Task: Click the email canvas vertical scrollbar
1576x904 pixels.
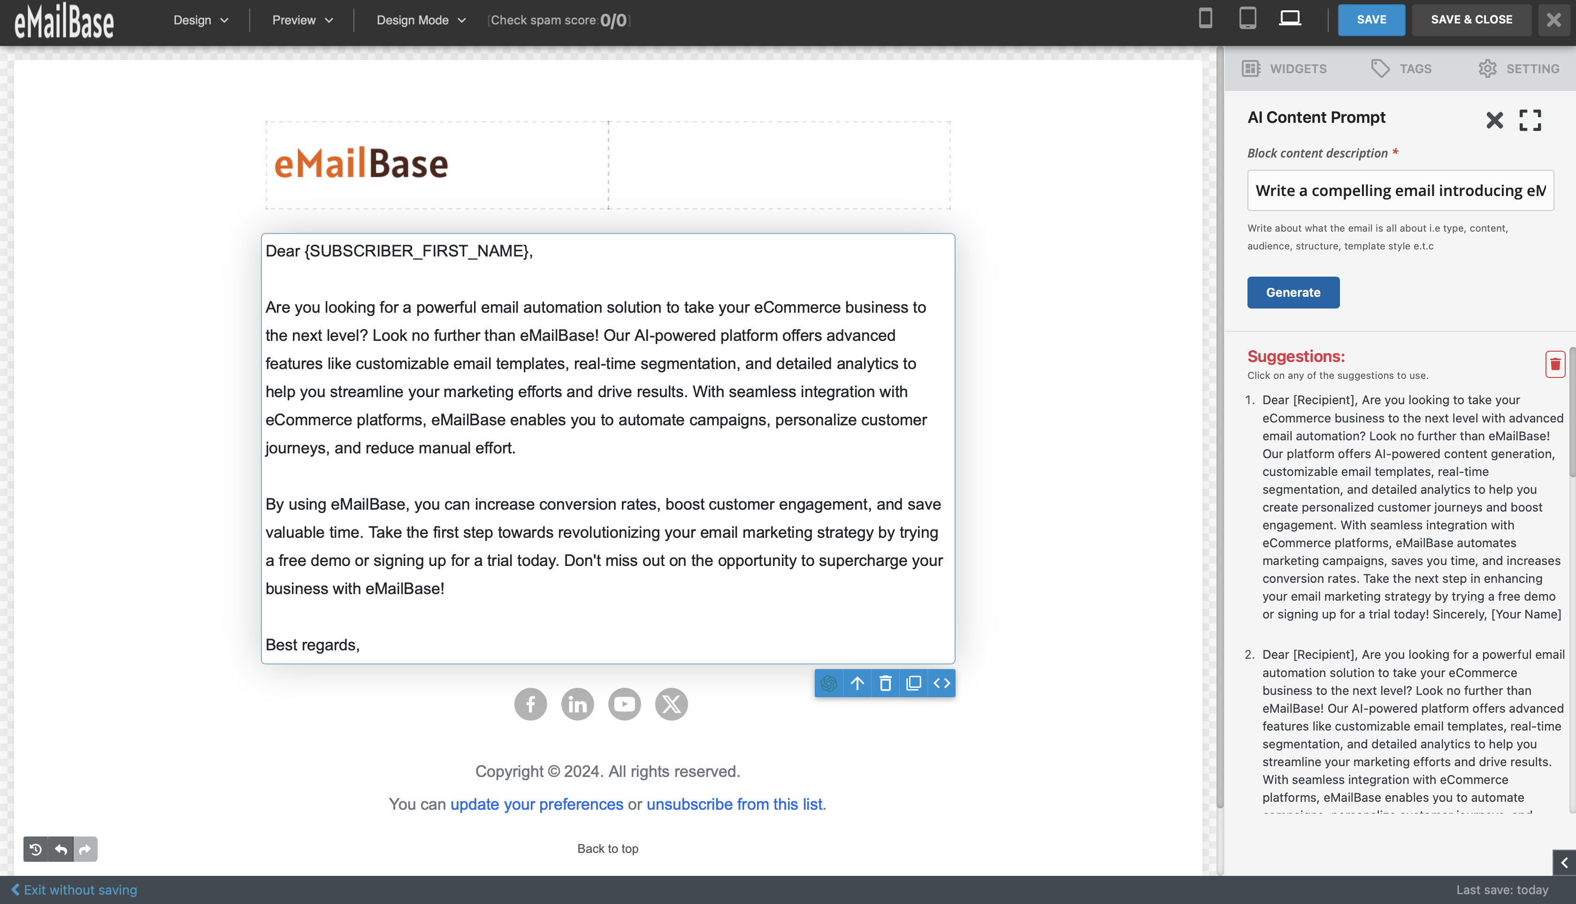Action: [1219, 427]
